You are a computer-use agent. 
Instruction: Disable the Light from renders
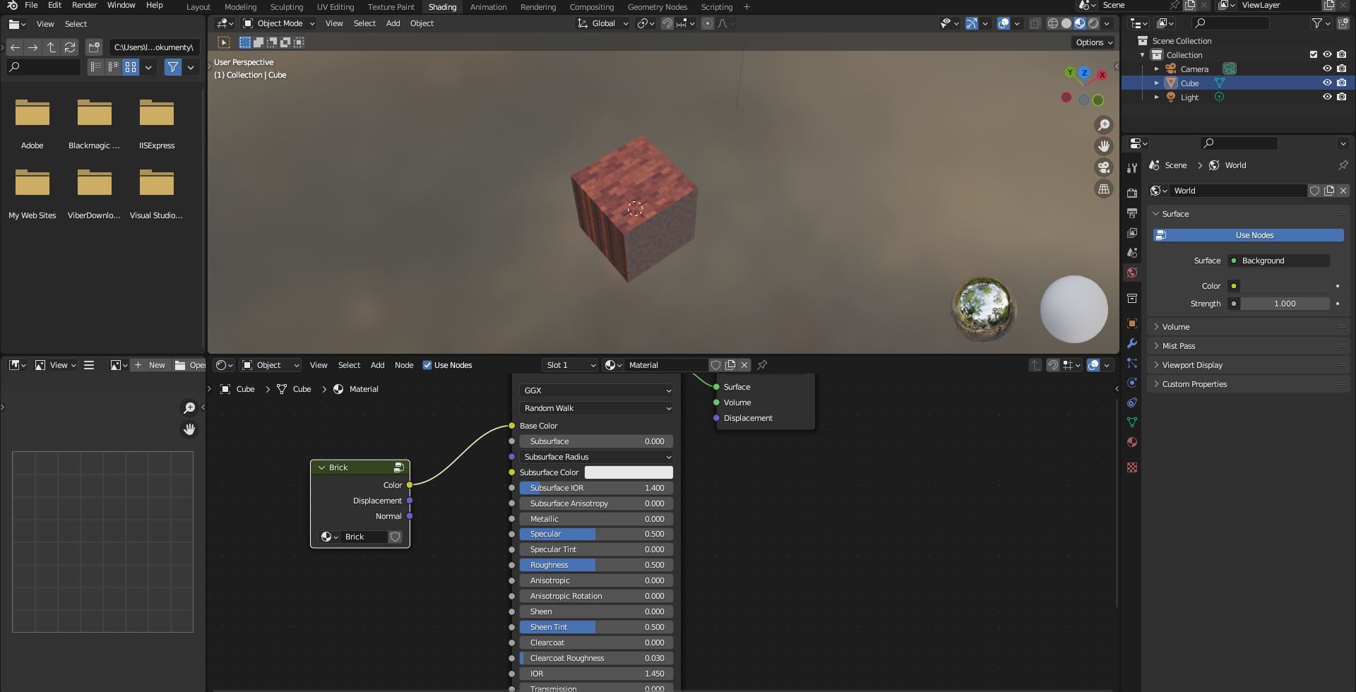point(1341,97)
